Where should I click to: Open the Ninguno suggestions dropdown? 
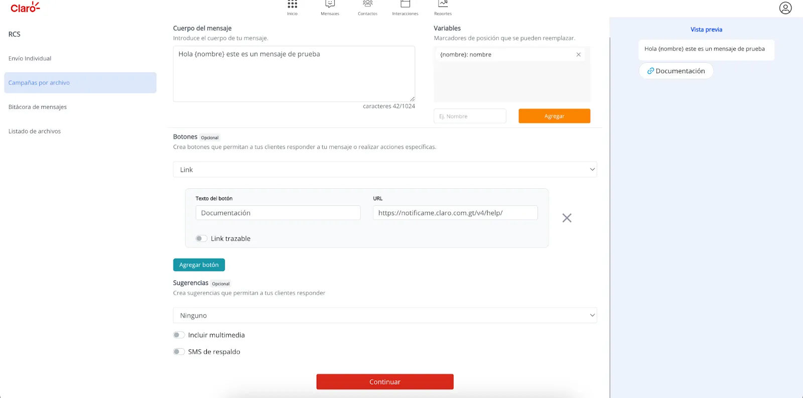pyautogui.click(x=384, y=316)
